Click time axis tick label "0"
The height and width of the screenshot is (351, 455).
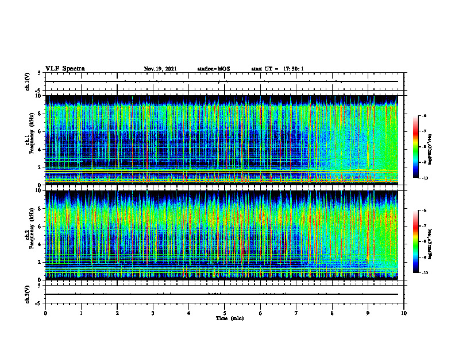pyautogui.click(x=45, y=313)
